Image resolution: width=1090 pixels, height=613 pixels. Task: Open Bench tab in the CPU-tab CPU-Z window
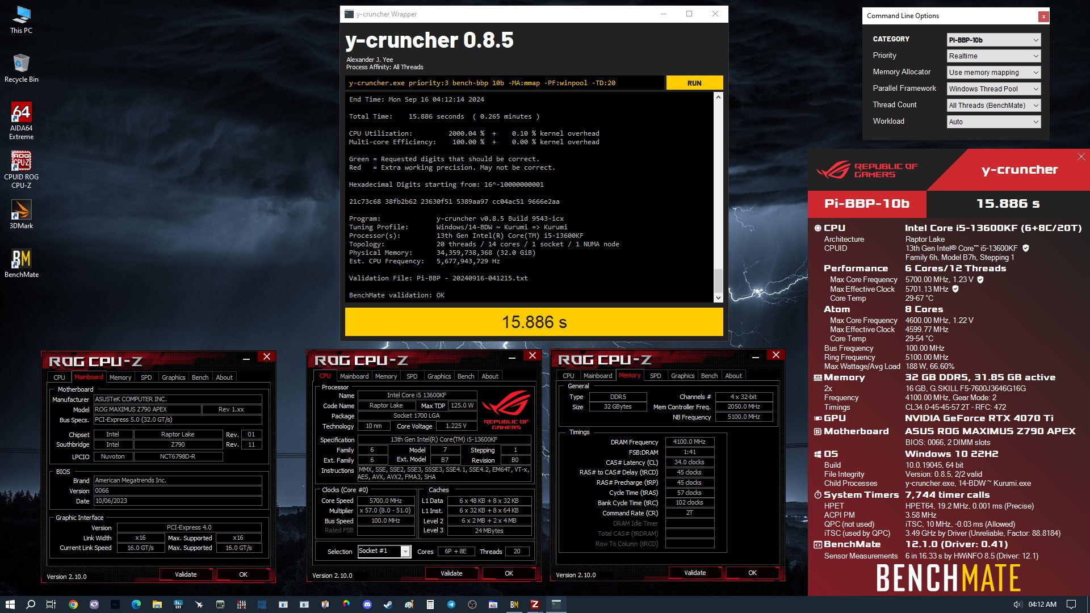coord(466,376)
